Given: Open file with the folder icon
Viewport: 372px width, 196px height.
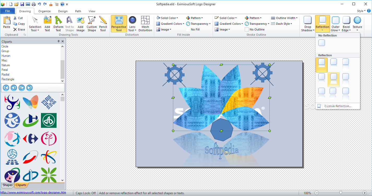Looking at the screenshot, I should [16, 4].
